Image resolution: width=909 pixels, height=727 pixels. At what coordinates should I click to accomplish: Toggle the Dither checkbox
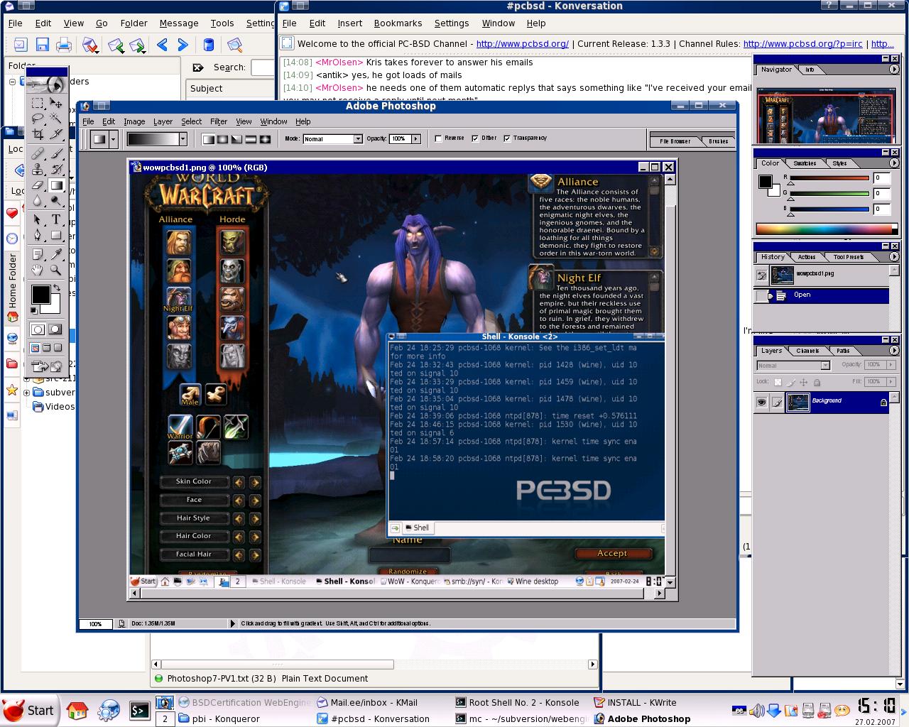(475, 138)
